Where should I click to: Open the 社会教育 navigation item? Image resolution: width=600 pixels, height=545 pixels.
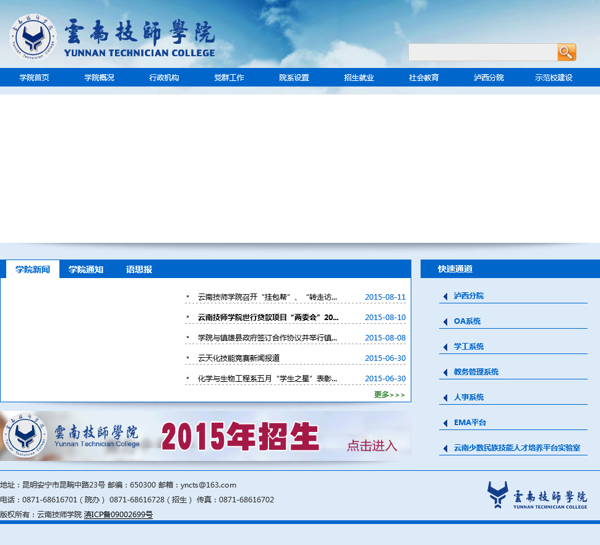[424, 78]
